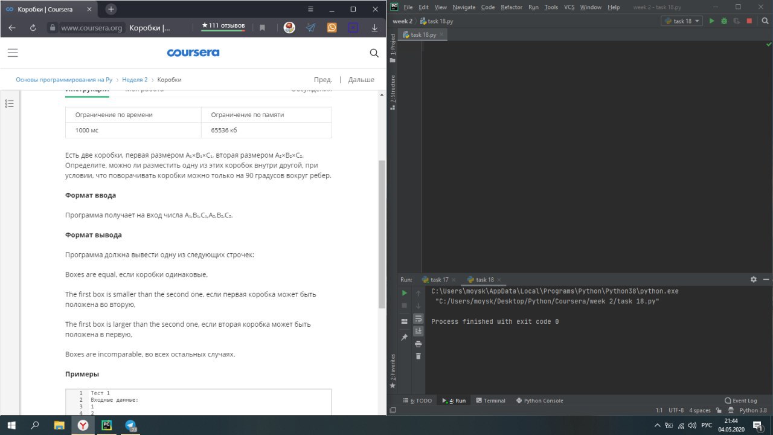Click the 111 отзывов rating

223,26
